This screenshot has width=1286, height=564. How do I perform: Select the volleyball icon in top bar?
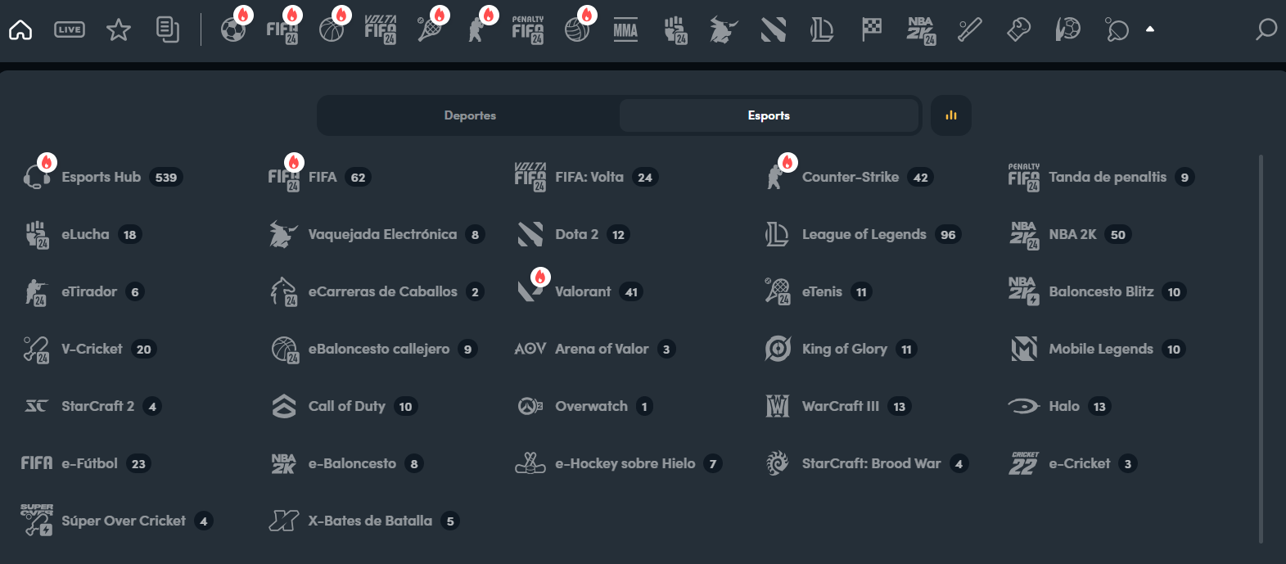tap(577, 30)
